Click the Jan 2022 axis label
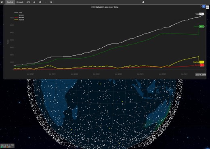The width and height of the screenshot is (210, 149). click(74, 74)
